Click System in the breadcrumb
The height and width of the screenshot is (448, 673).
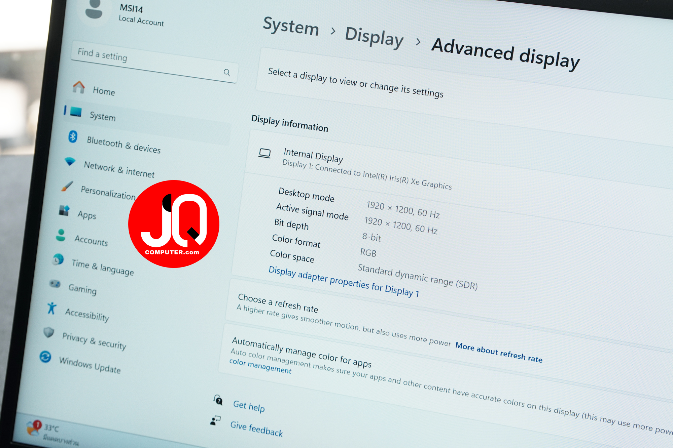coord(291,26)
